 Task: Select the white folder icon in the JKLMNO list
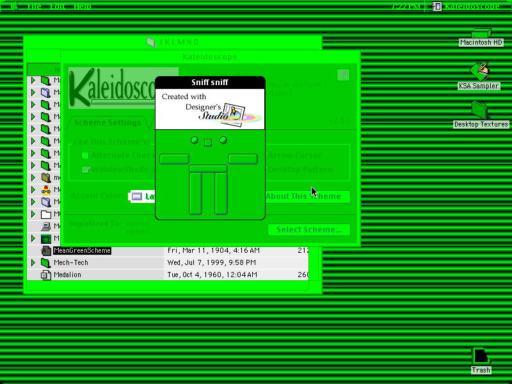point(45,214)
